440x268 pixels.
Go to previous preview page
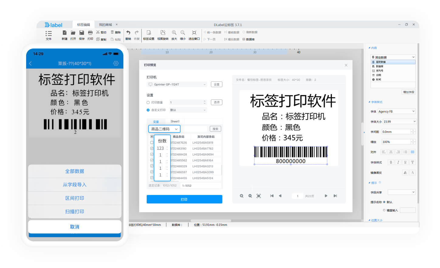point(280,196)
